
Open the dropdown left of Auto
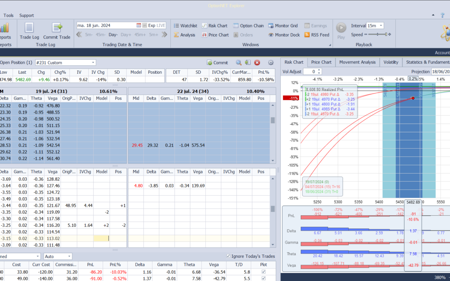click(x=37, y=256)
